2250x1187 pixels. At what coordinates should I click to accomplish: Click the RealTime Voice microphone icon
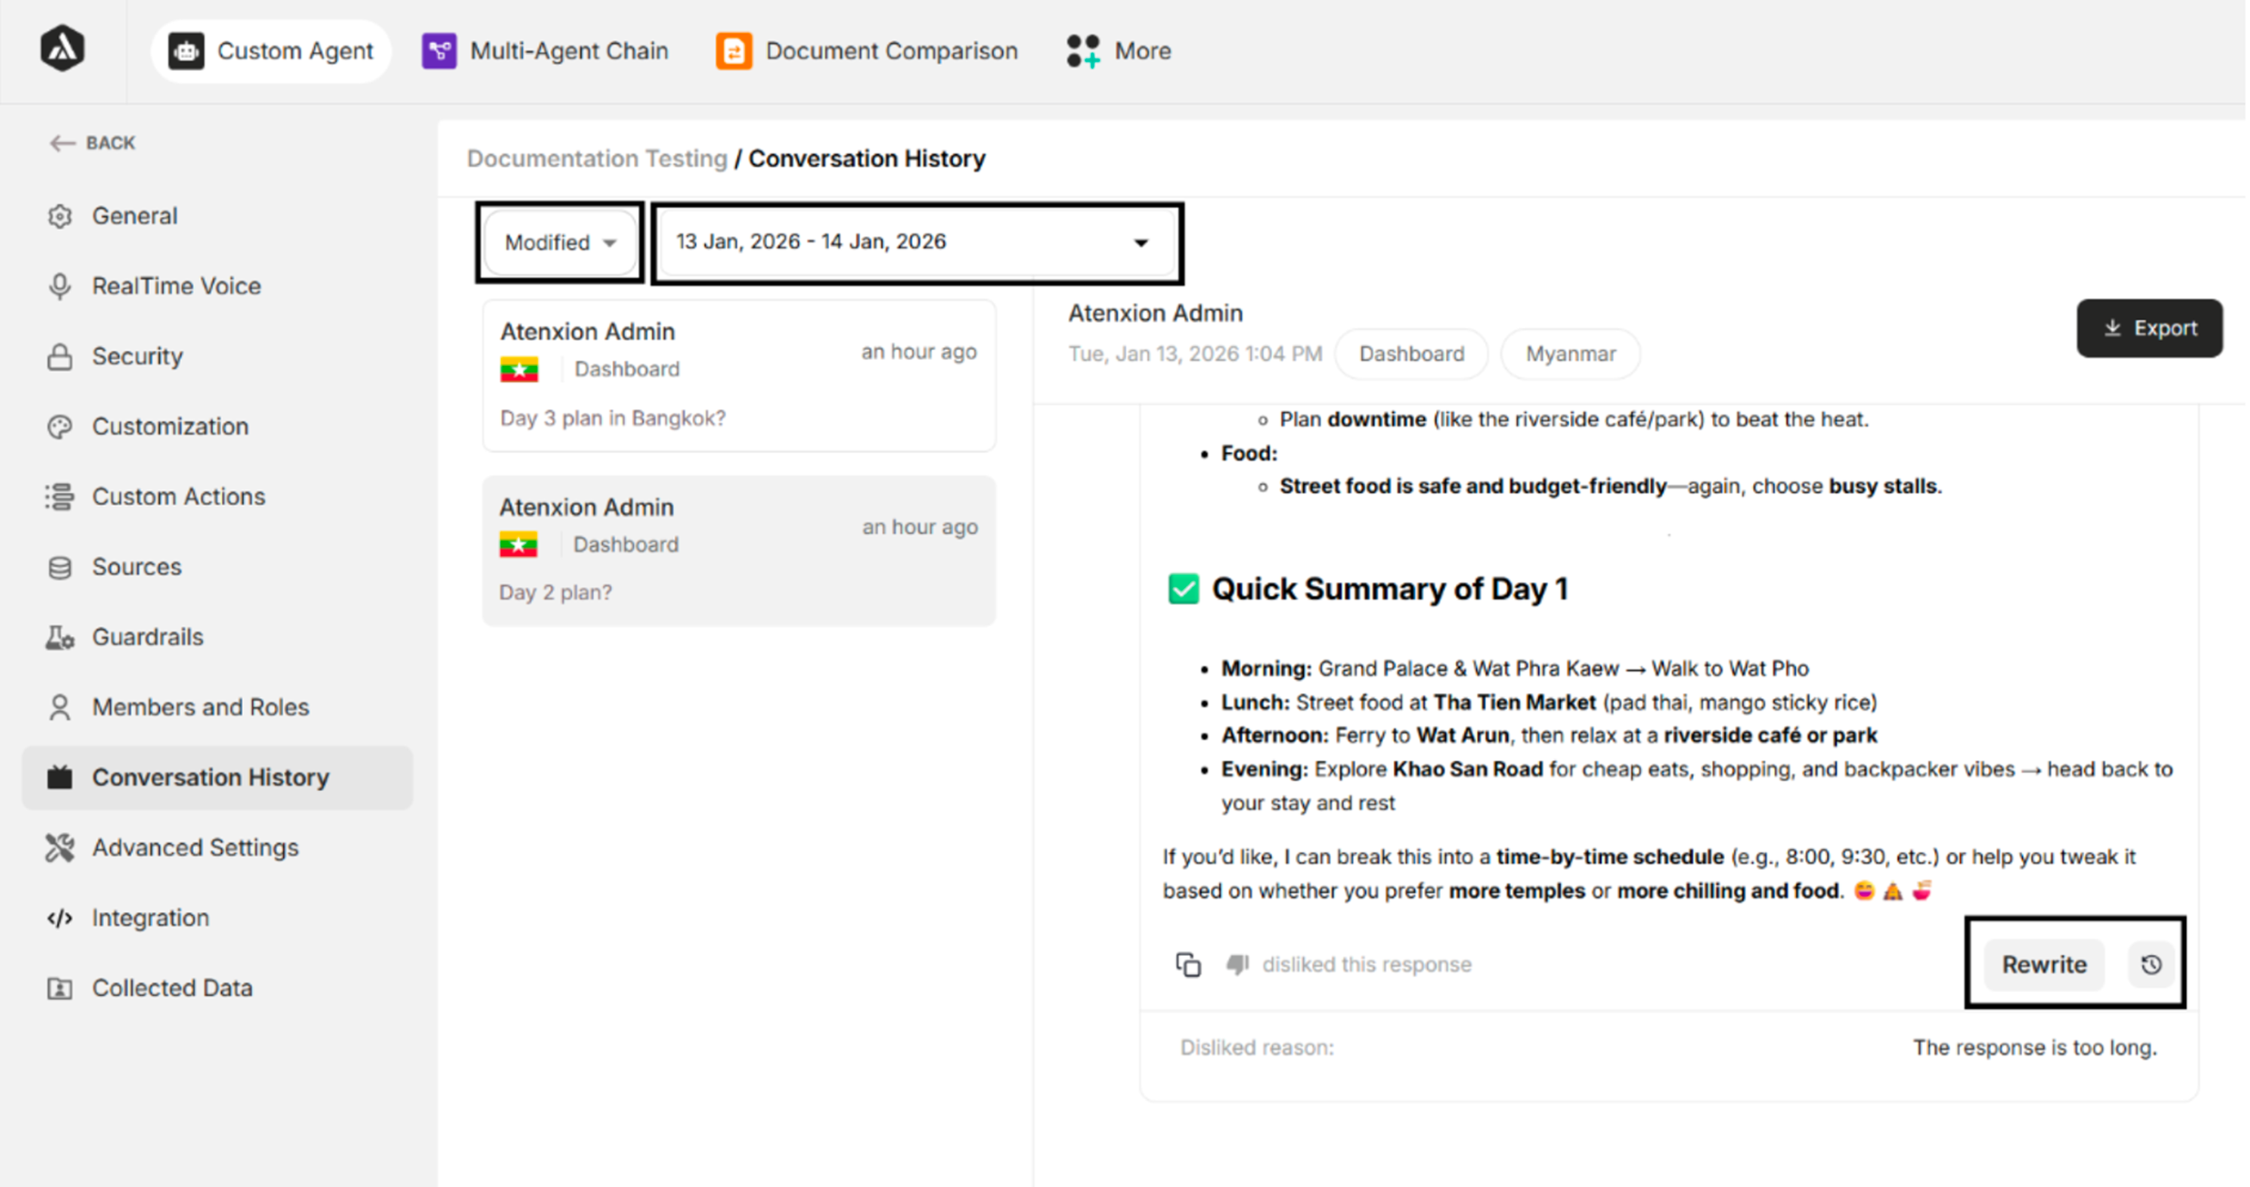click(59, 287)
